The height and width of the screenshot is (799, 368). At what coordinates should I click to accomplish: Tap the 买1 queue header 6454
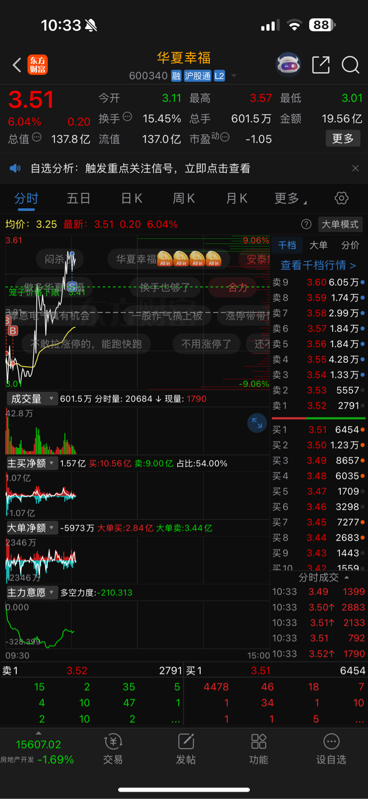coord(276,670)
